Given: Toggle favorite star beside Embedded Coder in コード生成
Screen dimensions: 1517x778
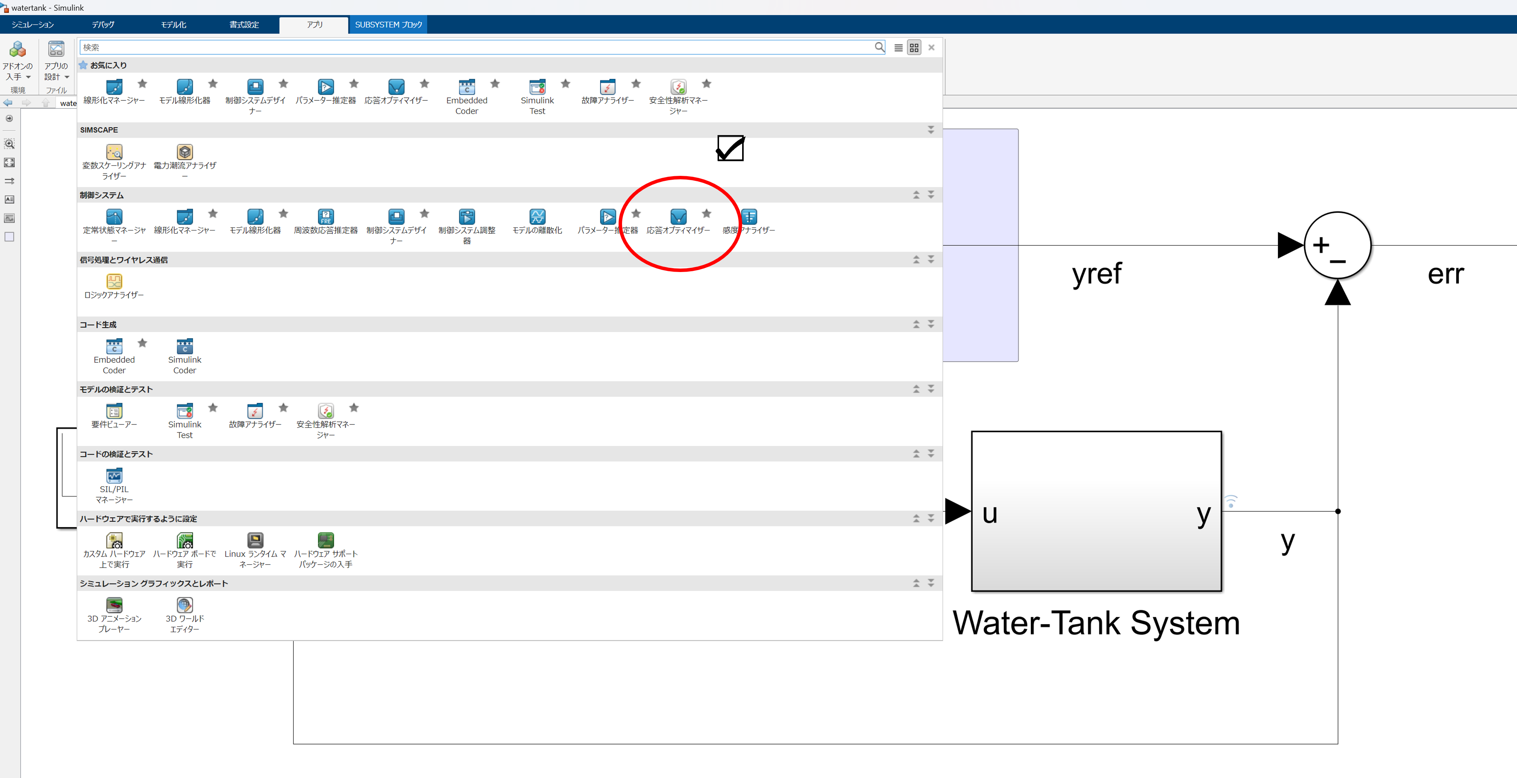Looking at the screenshot, I should click(142, 343).
